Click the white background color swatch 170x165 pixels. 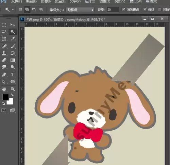tap(11, 102)
